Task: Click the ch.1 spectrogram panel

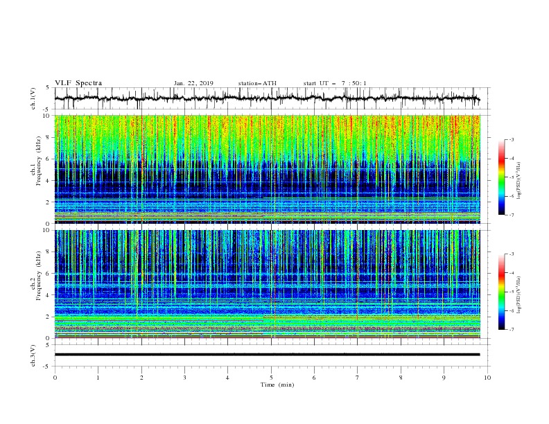Action: [267, 169]
